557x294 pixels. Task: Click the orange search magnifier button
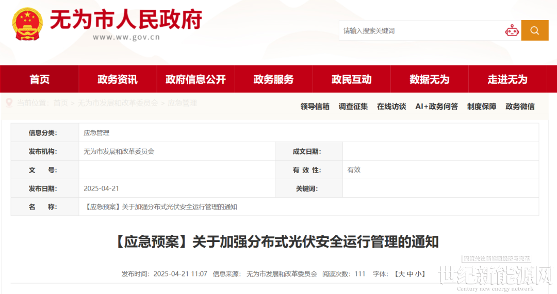click(534, 30)
